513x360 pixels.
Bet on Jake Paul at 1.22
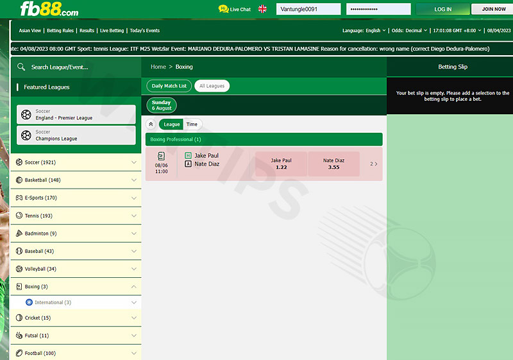click(281, 164)
